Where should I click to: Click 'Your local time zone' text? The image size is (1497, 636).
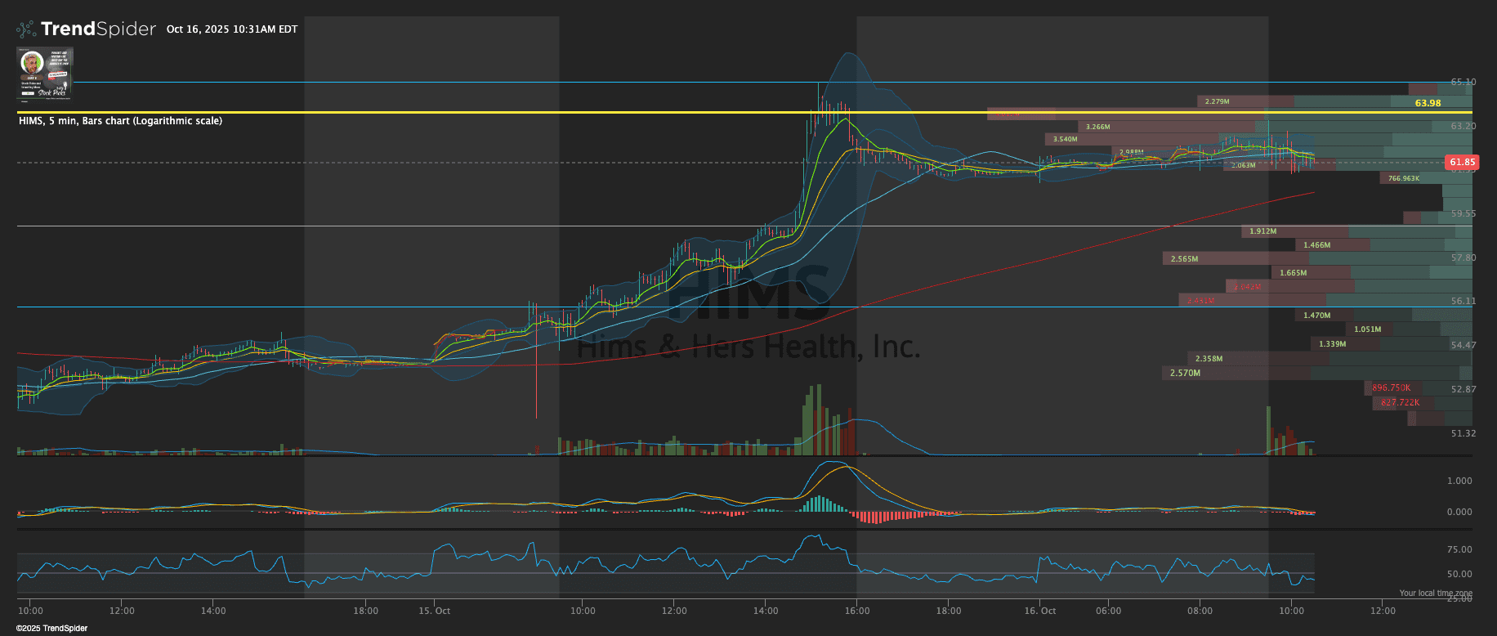click(x=1435, y=593)
